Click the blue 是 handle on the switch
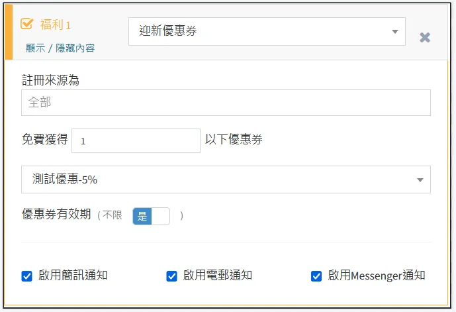This screenshot has height=312, width=456. (142, 216)
